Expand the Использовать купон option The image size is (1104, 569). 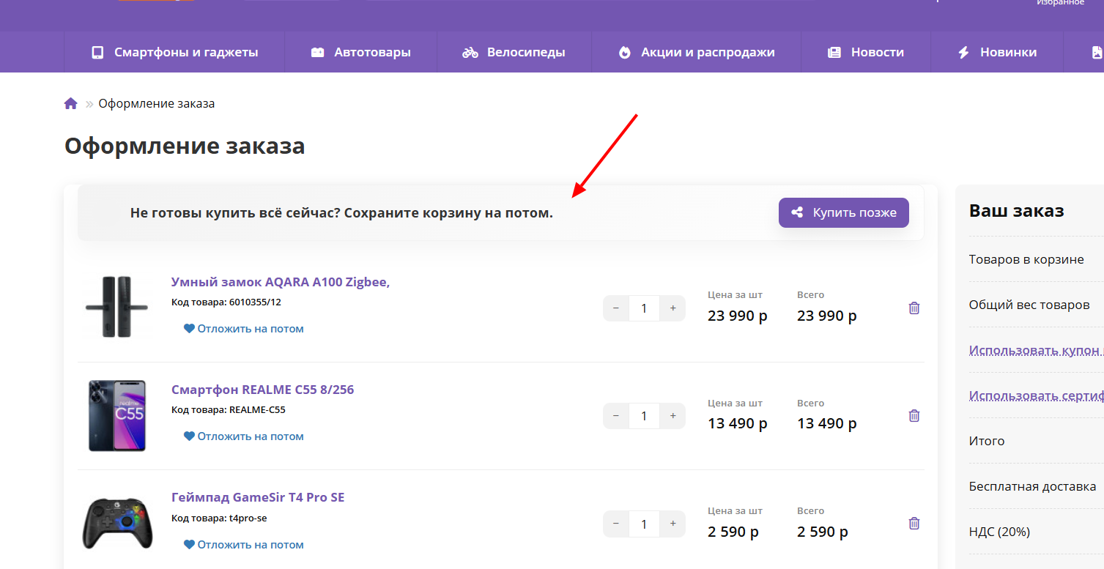(x=1036, y=350)
